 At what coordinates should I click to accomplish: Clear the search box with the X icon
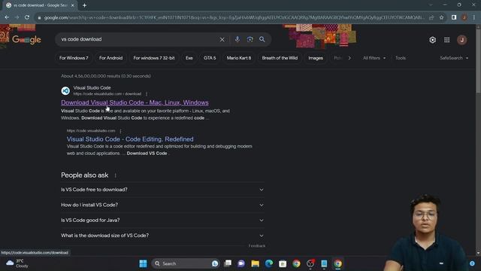point(222,39)
